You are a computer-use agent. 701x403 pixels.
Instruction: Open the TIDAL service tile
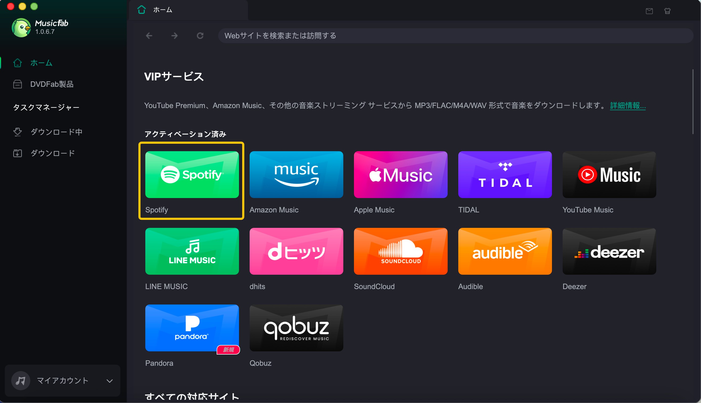pyautogui.click(x=505, y=174)
